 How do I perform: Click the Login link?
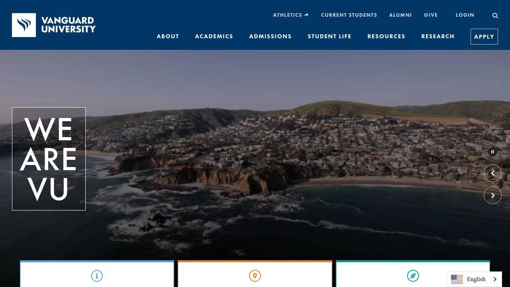[x=465, y=15]
